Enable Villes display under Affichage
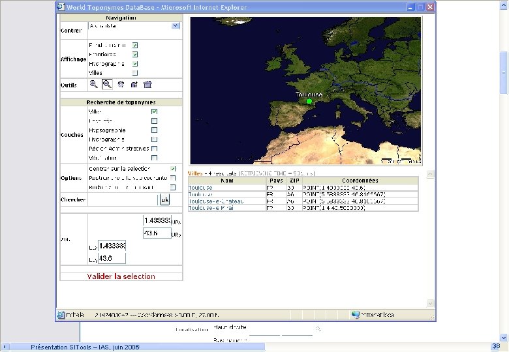Image resolution: width=509 pixels, height=352 pixels. [135, 73]
